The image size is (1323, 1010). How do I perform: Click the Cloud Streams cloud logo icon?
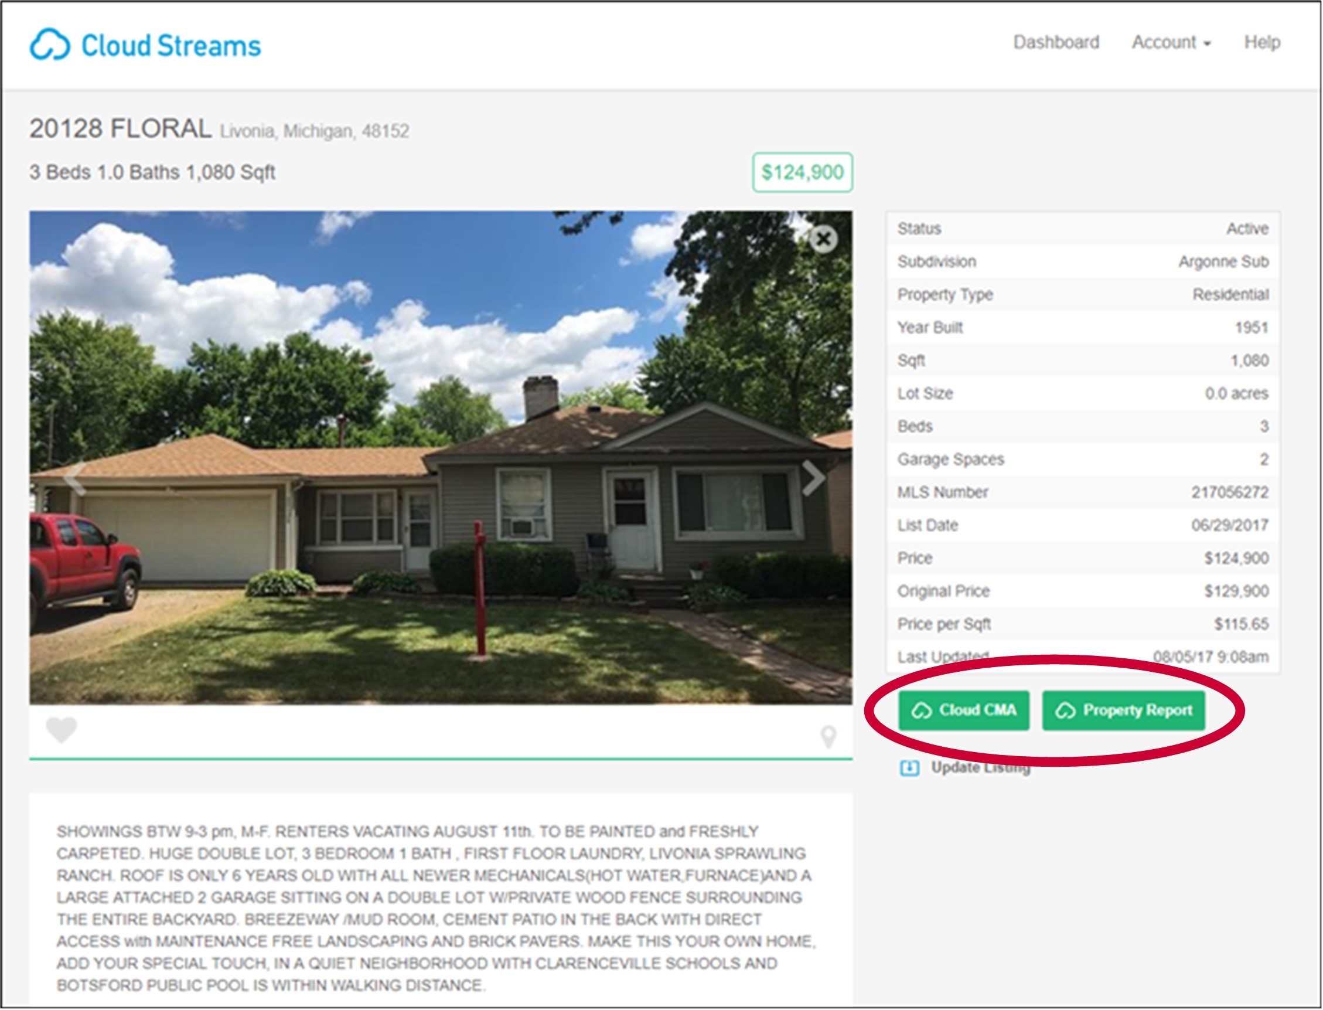[50, 45]
